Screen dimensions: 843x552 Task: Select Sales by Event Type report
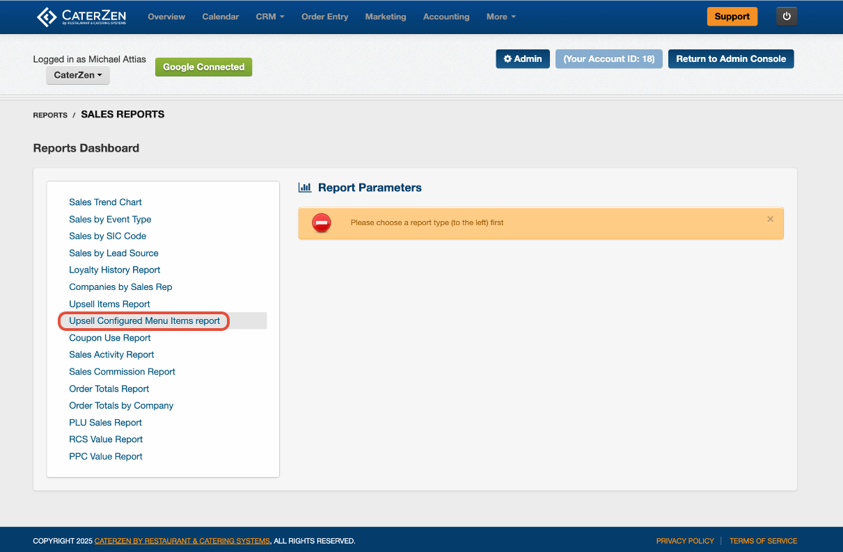point(110,219)
